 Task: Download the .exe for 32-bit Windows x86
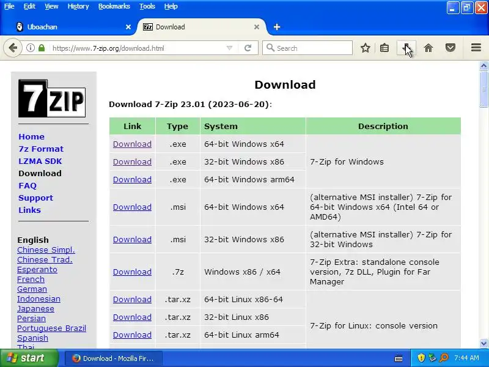[x=132, y=162]
